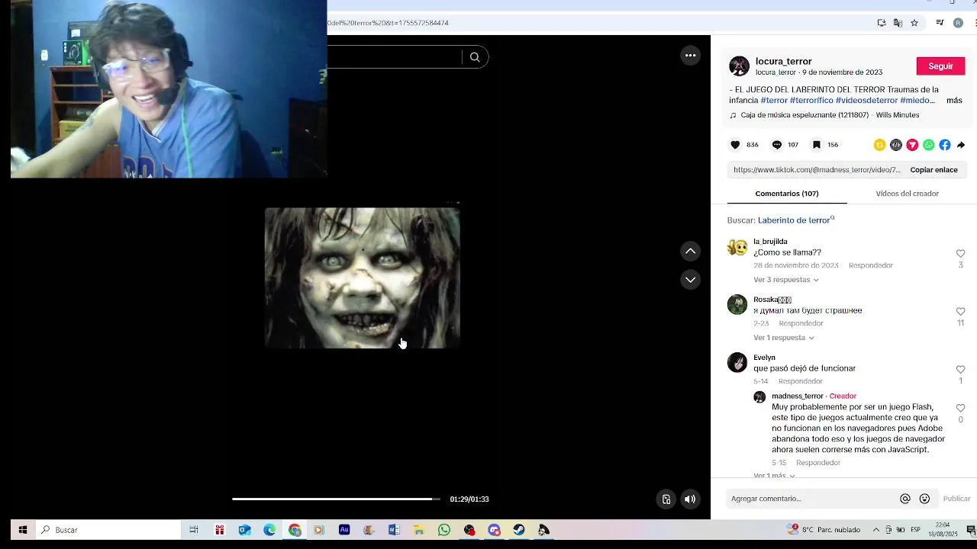Viewport: 977px width, 549px height.
Task: Click the search magnifier icon in TikTok
Action: coord(475,57)
